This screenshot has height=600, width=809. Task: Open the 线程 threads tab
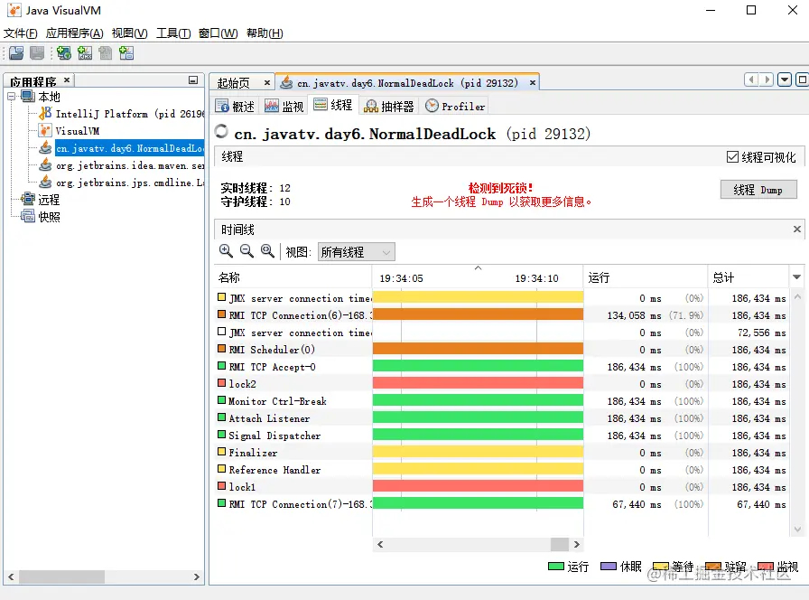point(333,105)
